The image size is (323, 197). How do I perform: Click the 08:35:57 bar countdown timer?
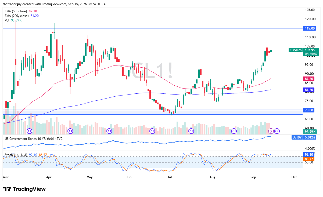[x=311, y=54]
